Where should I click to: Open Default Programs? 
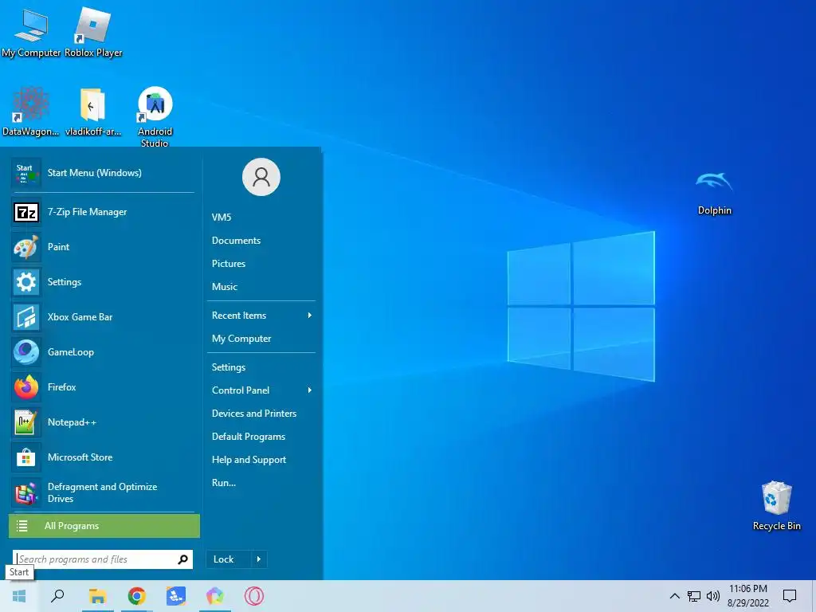pos(249,437)
